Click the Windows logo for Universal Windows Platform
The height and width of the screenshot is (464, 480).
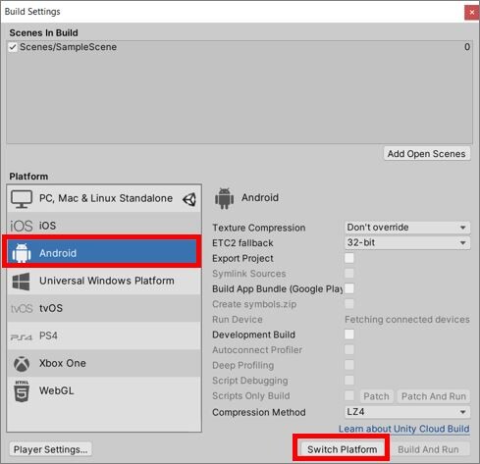21,282
